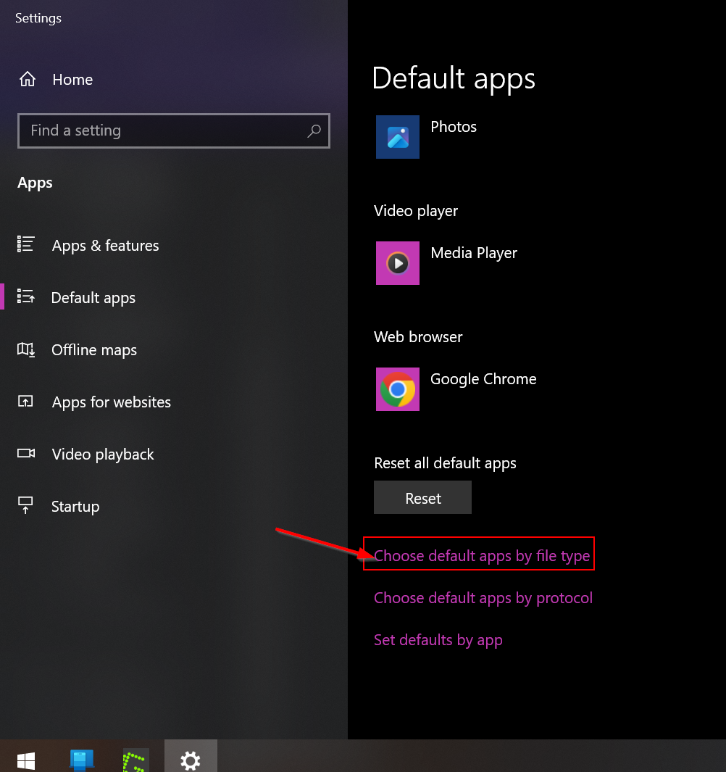
Task: Click the Default apps sidebar icon
Action: coord(25,296)
